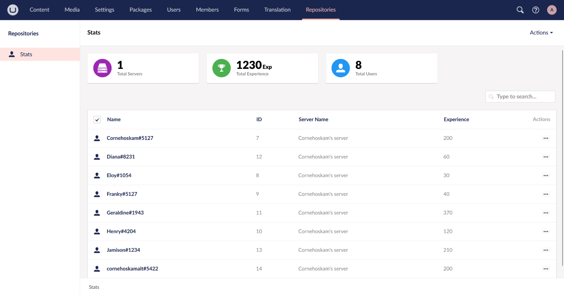Open row actions ellipsis for Cornehoskam#5127
This screenshot has width=564, height=296.
tap(546, 138)
